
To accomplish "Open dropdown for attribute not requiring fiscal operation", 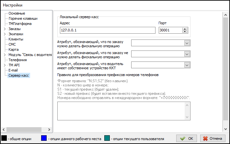I will (x=187, y=54).
